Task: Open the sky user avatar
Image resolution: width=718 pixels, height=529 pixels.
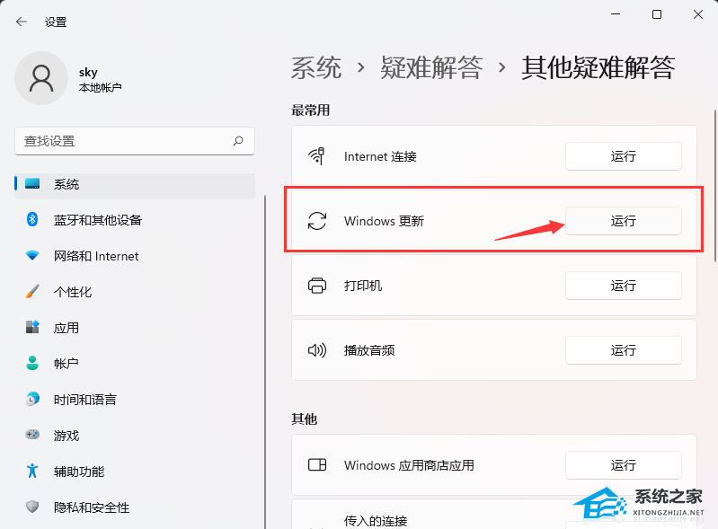Action: click(41, 78)
